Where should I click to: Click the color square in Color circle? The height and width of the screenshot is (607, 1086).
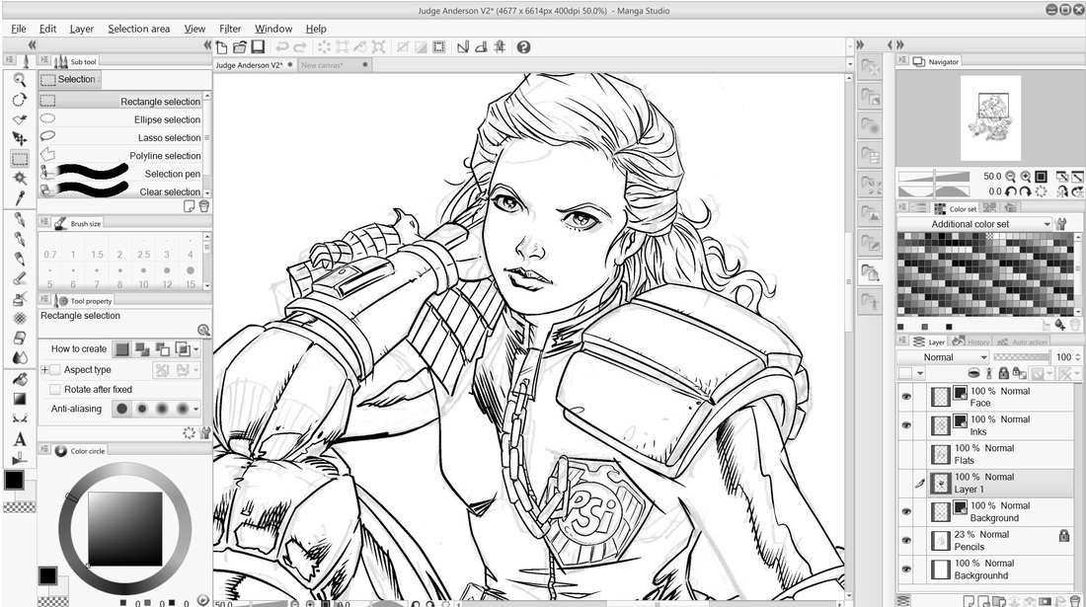point(125,529)
